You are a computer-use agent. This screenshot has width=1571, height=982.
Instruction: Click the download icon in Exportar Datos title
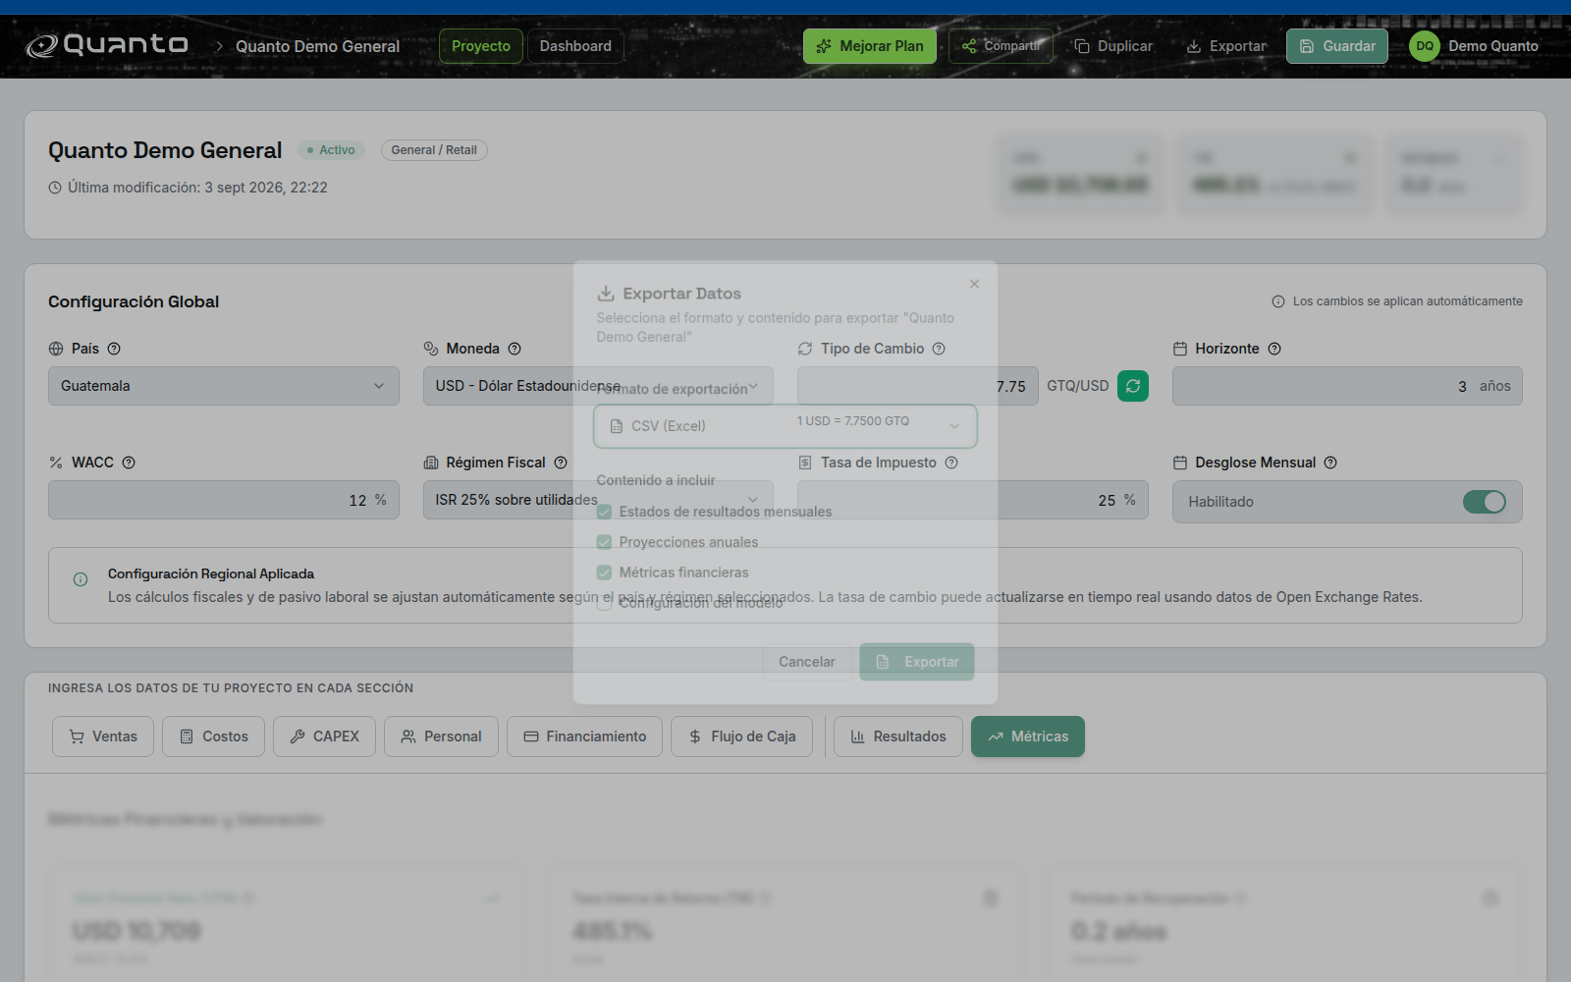point(606,294)
